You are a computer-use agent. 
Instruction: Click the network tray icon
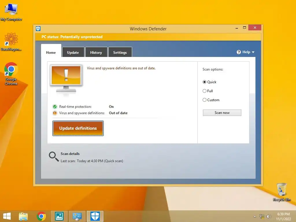pos(262,216)
